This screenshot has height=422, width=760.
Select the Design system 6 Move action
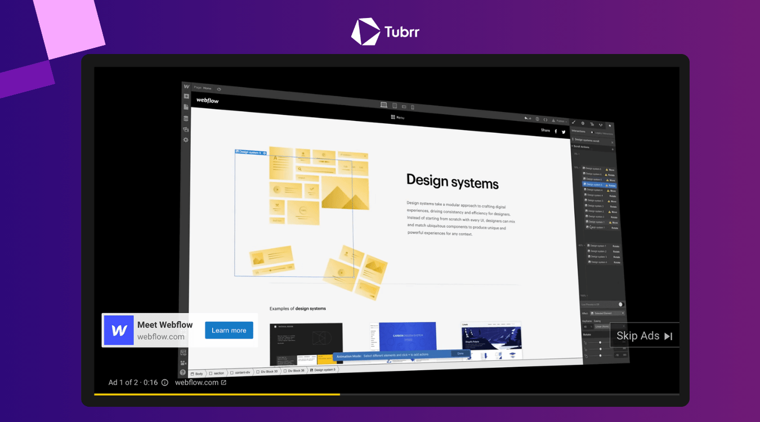(x=600, y=169)
